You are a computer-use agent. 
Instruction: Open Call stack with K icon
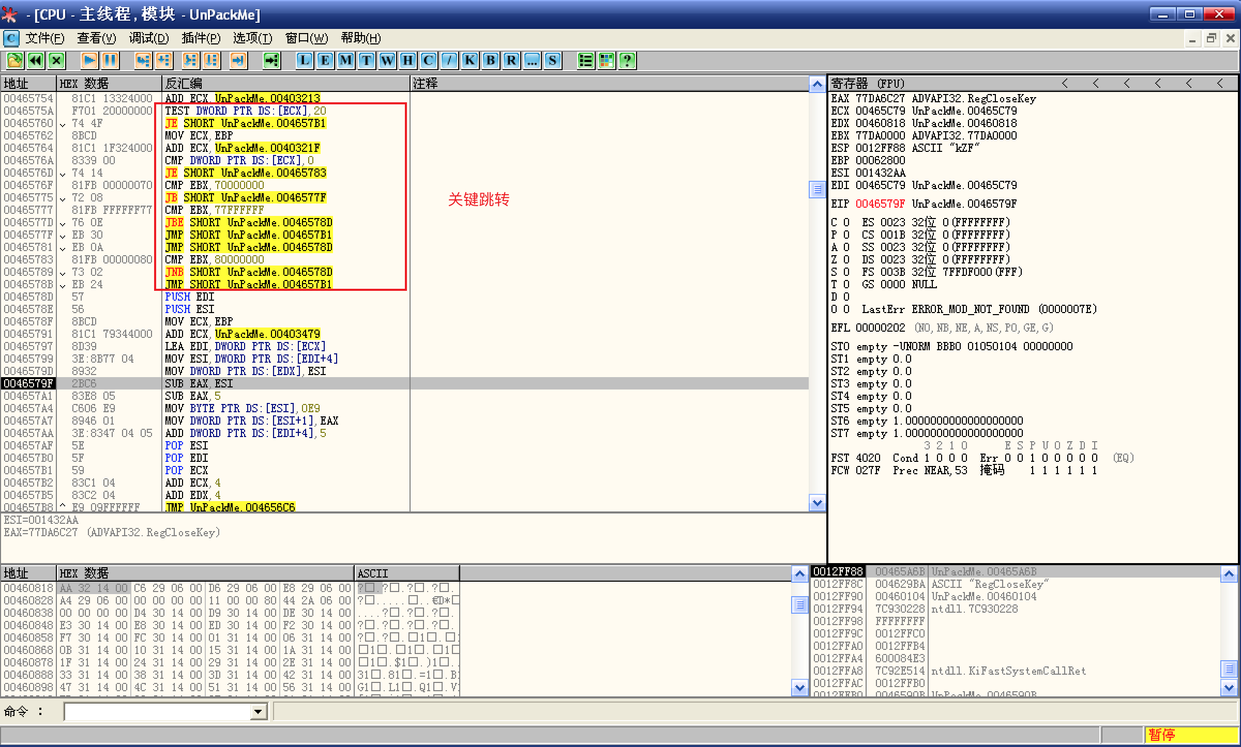tap(470, 60)
